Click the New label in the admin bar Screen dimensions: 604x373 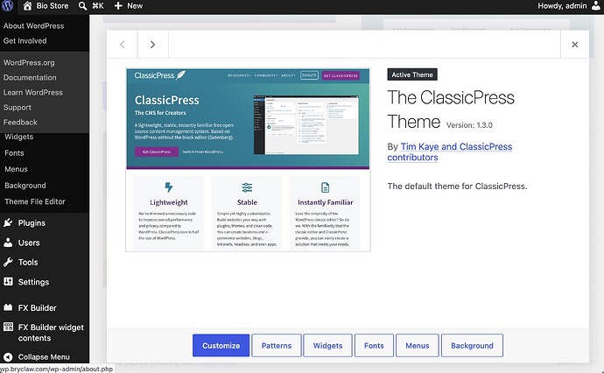(x=135, y=6)
